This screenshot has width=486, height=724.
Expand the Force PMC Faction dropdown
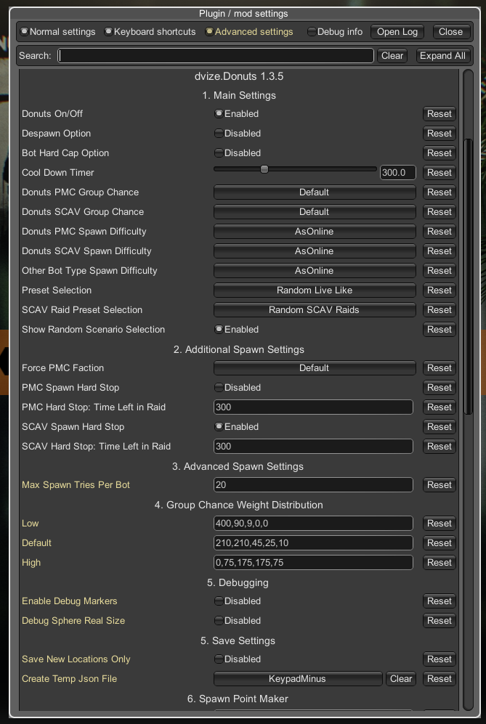[x=314, y=368]
